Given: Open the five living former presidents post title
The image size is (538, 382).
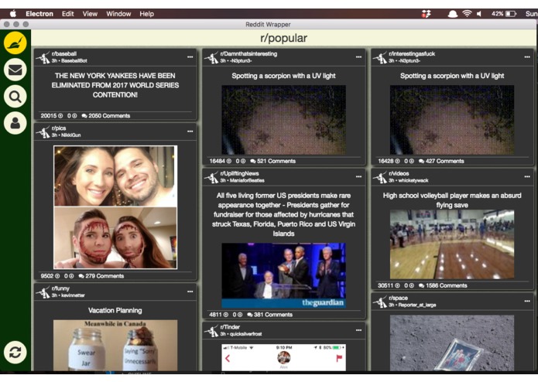Looking at the screenshot, I should 283,214.
